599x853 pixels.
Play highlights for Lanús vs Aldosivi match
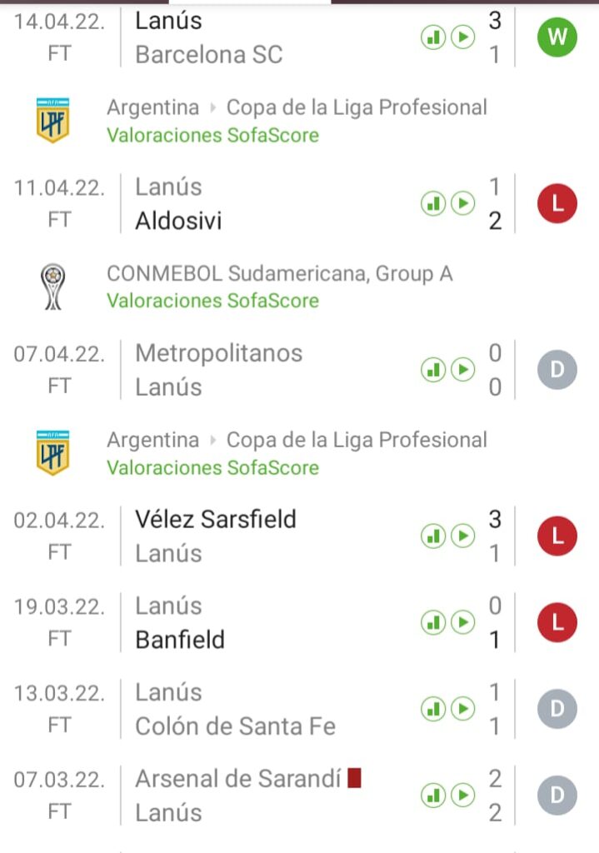pos(462,203)
